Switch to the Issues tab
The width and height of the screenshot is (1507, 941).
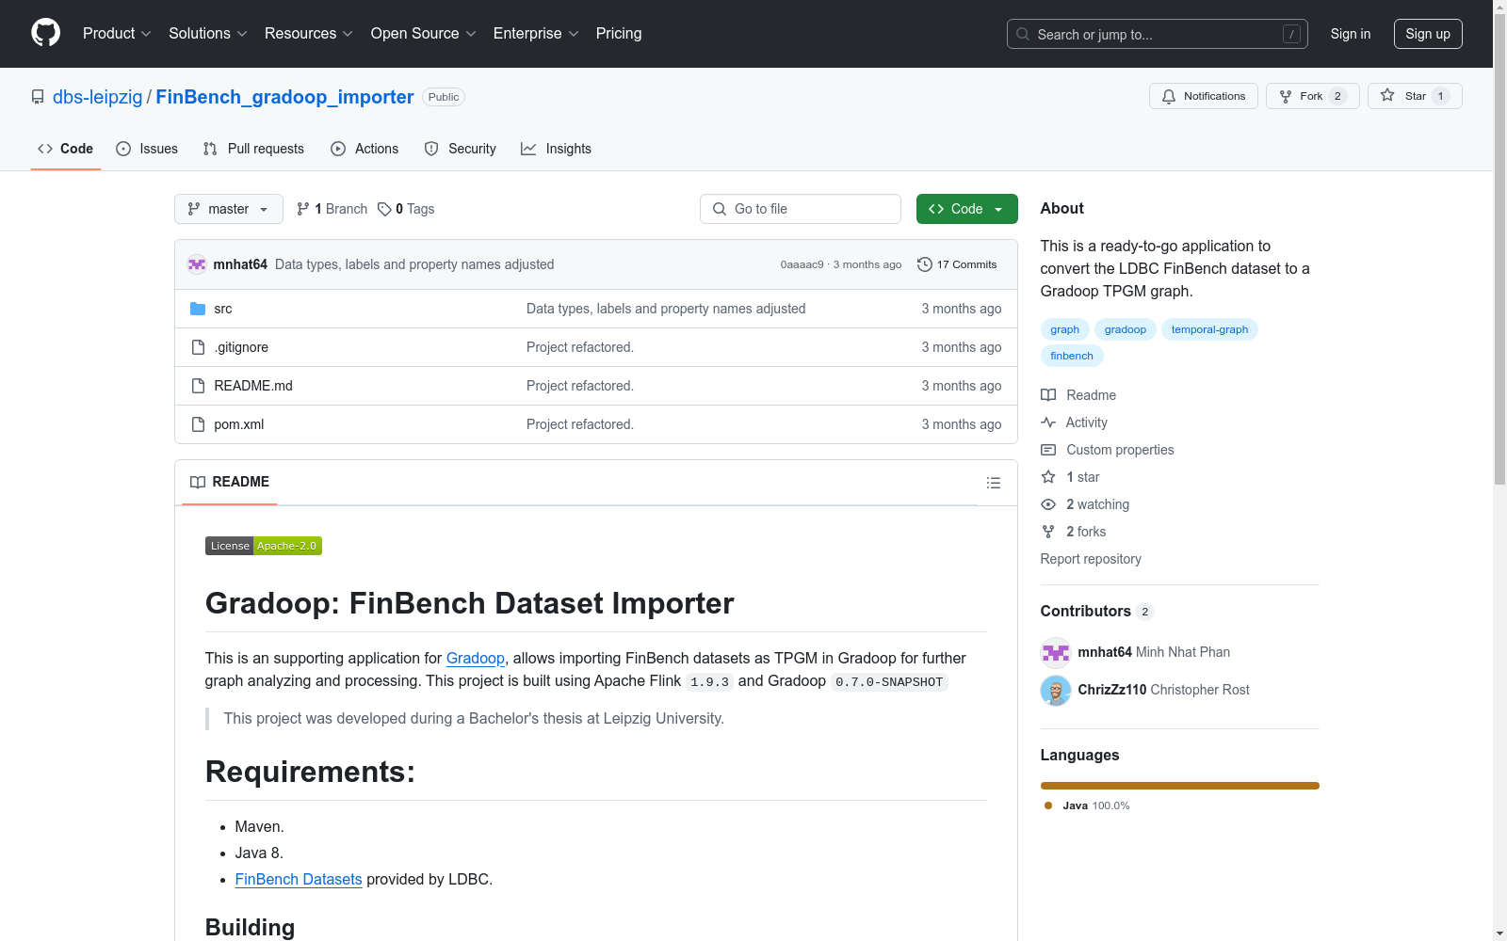click(x=147, y=149)
